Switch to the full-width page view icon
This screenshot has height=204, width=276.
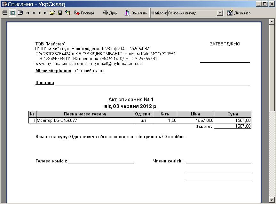point(5,13)
